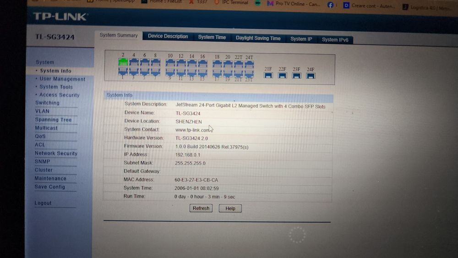Expand the QoS menu
The height and width of the screenshot is (258, 458).
[40, 136]
